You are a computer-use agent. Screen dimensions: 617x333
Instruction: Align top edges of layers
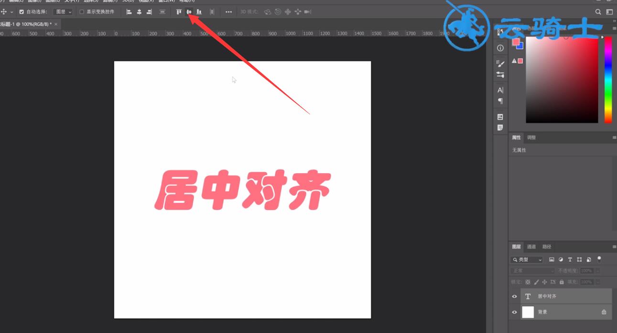coord(179,11)
